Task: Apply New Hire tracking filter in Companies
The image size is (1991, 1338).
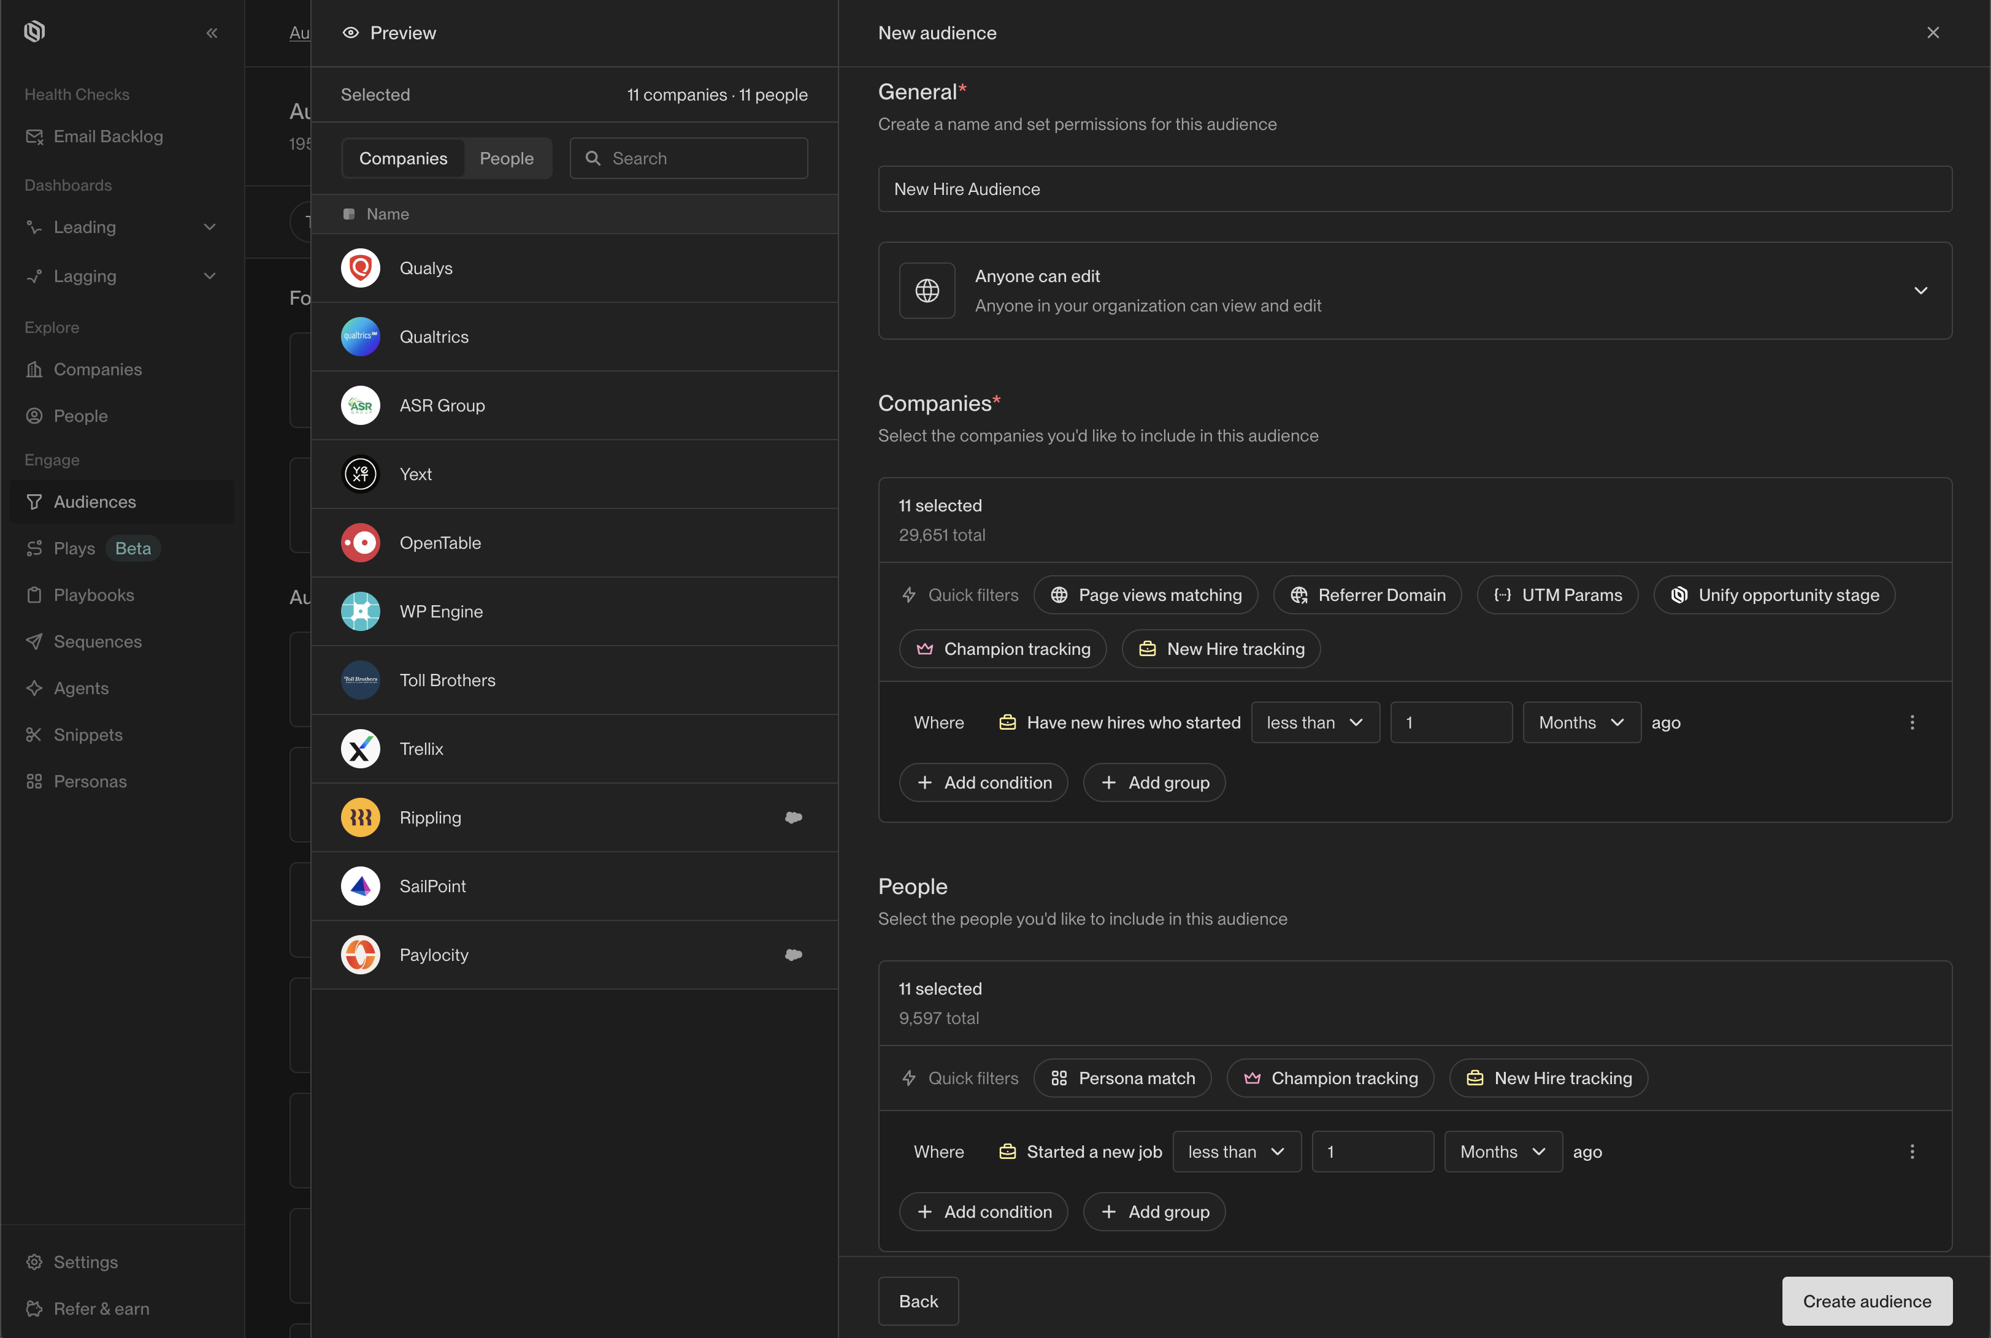Action: pos(1222,649)
